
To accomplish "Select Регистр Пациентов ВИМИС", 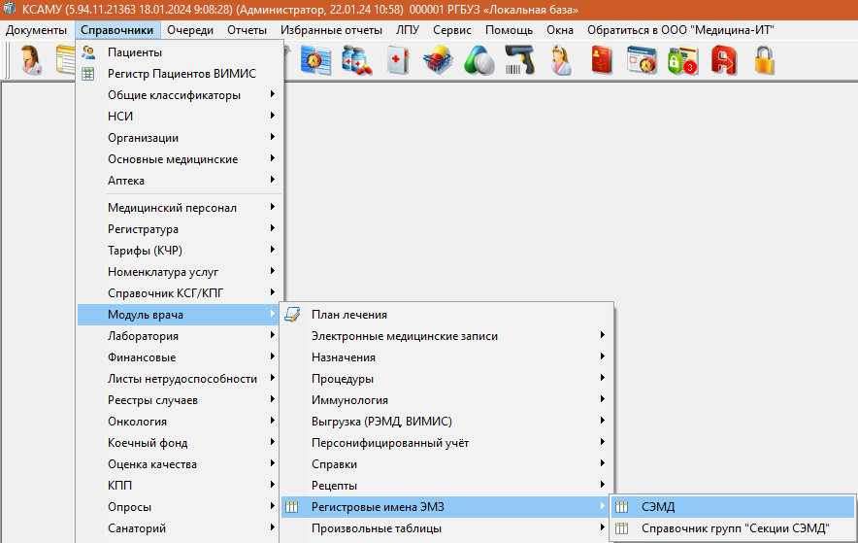I will [x=168, y=74].
